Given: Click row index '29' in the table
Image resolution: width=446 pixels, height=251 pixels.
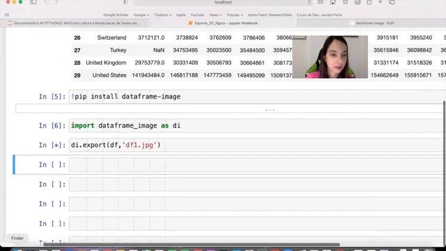Looking at the screenshot, I should (x=77, y=75).
